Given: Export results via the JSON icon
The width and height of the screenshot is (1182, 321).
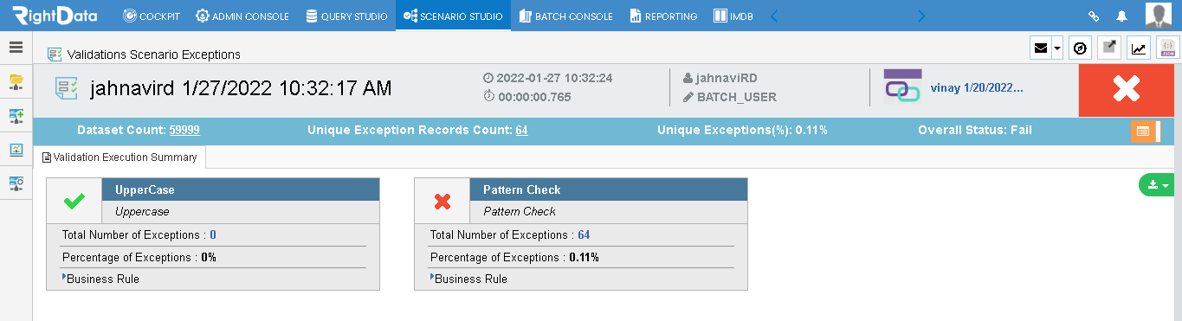Looking at the screenshot, I should (1168, 48).
